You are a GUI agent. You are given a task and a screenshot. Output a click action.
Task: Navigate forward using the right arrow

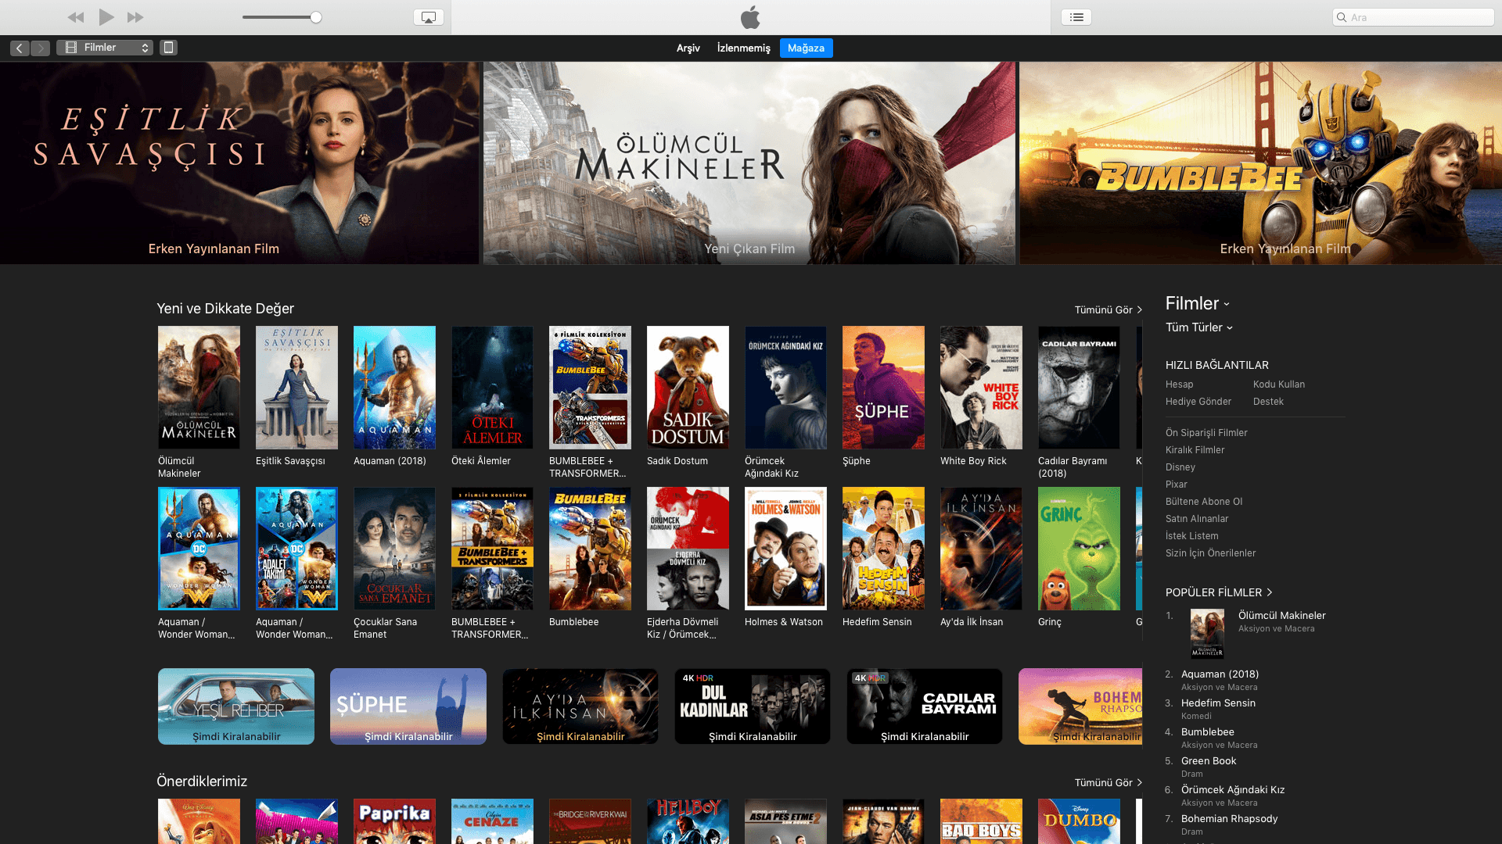coord(40,48)
